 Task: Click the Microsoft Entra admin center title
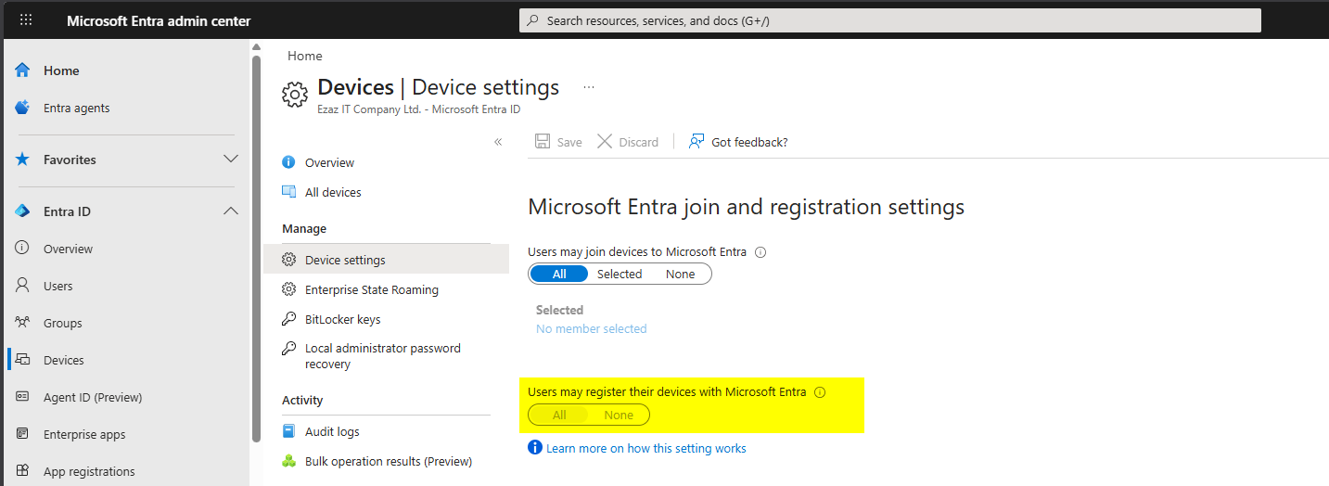159,20
